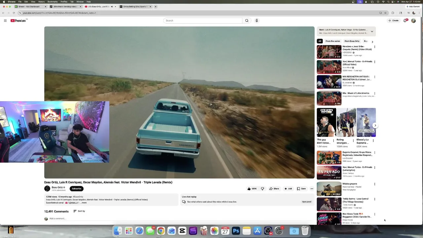Open Popcorn Time from the Dock
The height and width of the screenshot is (238, 423).
[204, 231]
